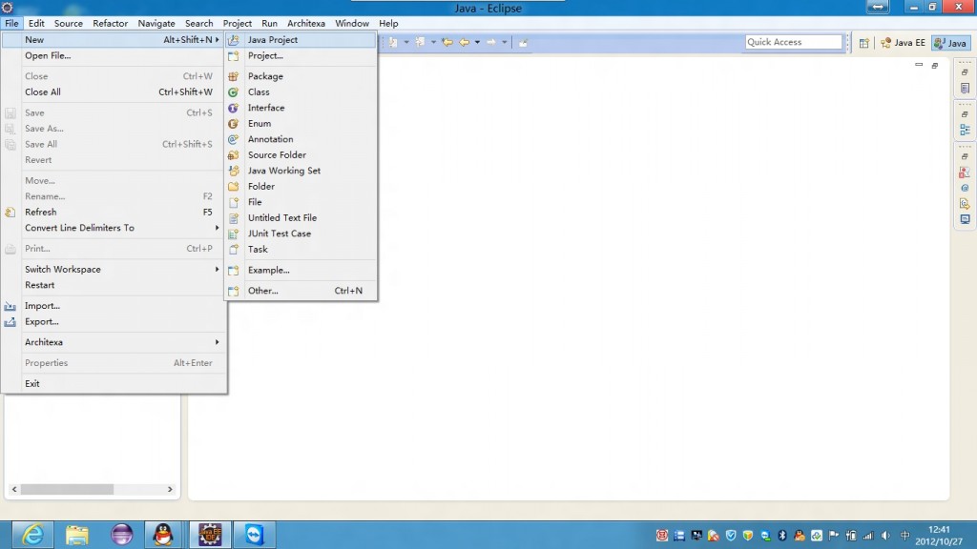Screen dimensions: 977x549
Task: Click the Task icon in New submenu
Action: (x=233, y=249)
